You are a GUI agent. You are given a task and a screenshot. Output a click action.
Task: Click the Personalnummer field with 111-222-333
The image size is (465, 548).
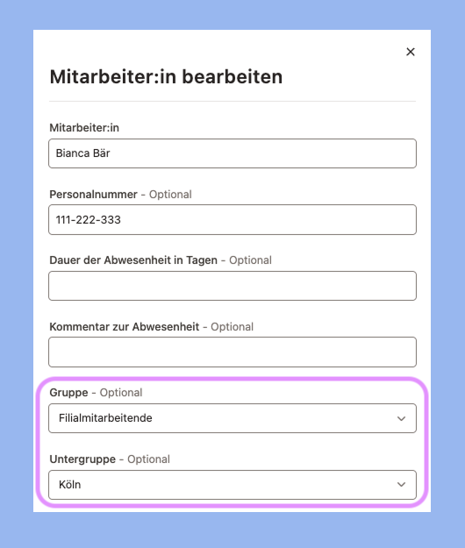(232, 219)
